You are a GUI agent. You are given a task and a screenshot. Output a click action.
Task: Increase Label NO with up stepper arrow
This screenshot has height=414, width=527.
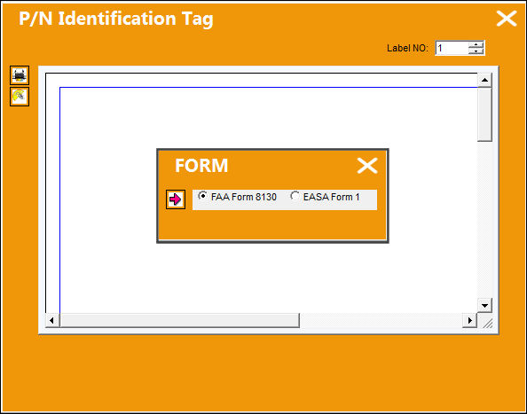pyautogui.click(x=476, y=44)
